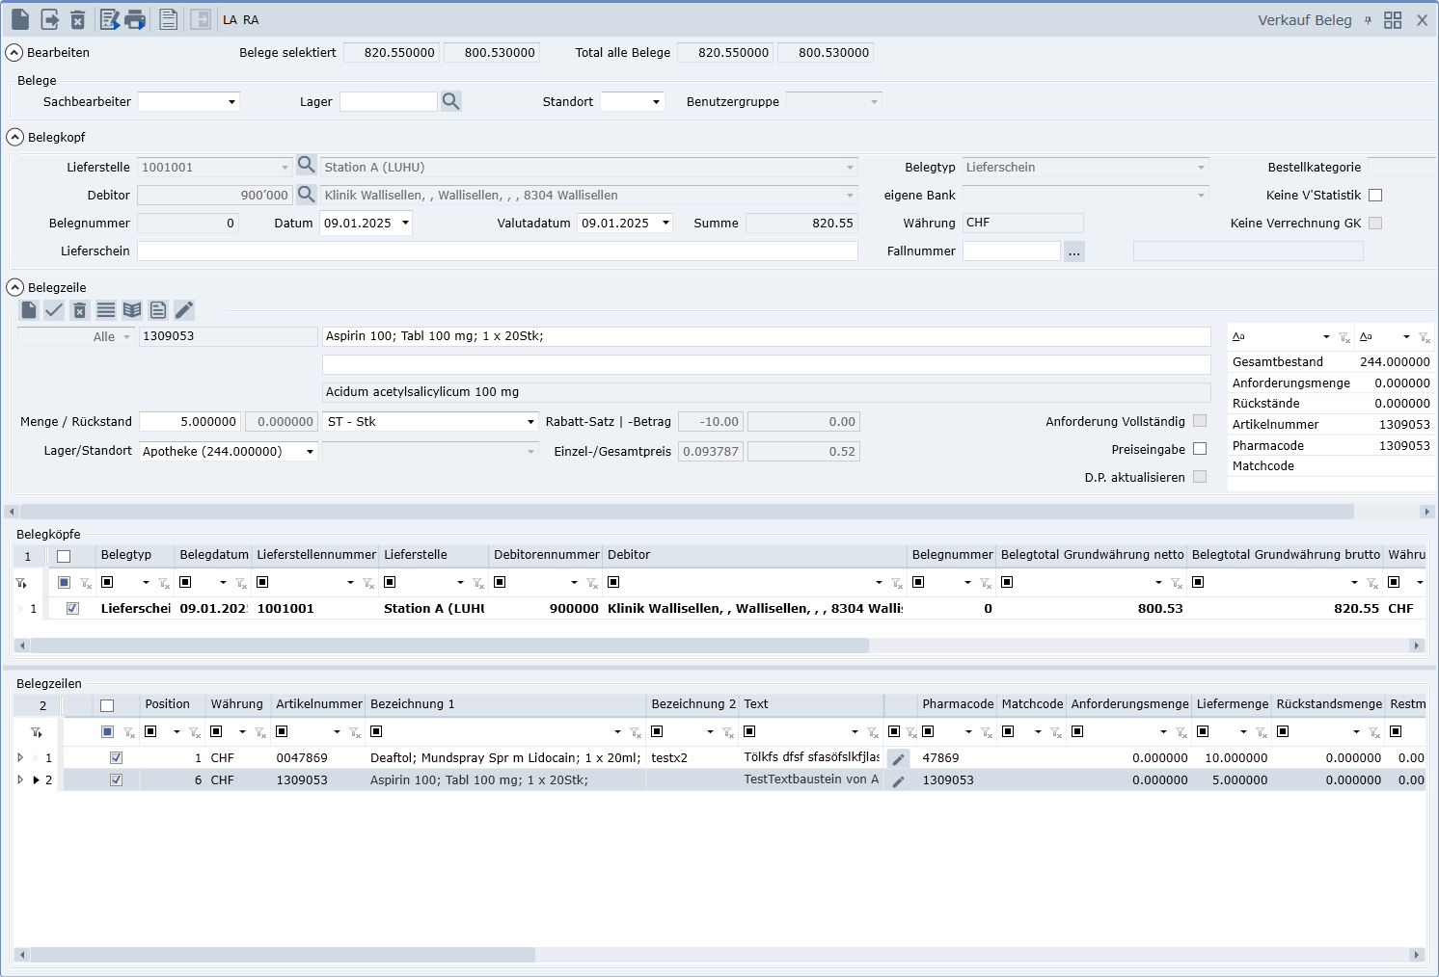Toggle the Preiseingabe checkbox
The image size is (1439, 977).
point(1200,449)
